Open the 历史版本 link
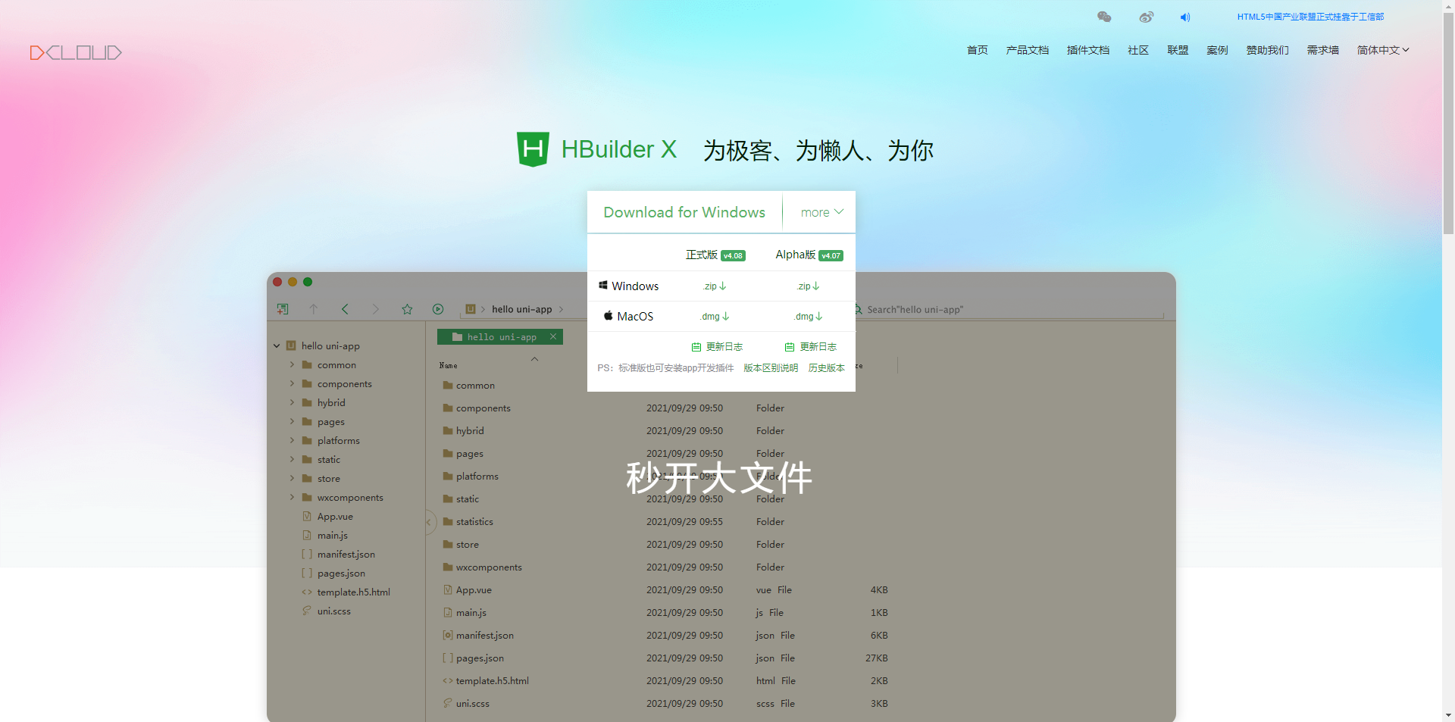The image size is (1455, 722). [x=826, y=368]
